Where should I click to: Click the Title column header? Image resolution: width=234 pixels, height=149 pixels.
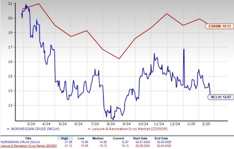tap(28, 138)
